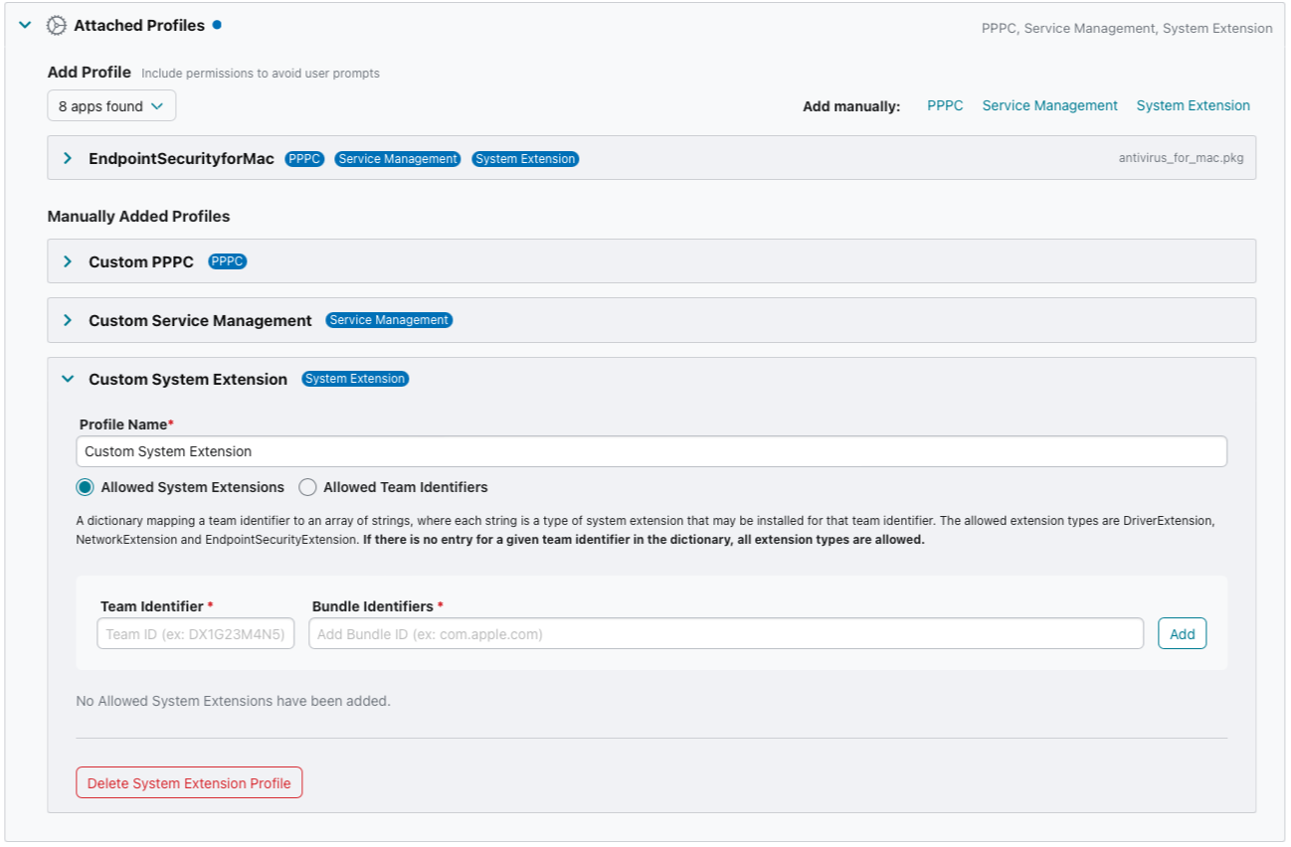
Task: Click Service Management badge on EndpointSecurityforMac
Action: [x=398, y=159]
